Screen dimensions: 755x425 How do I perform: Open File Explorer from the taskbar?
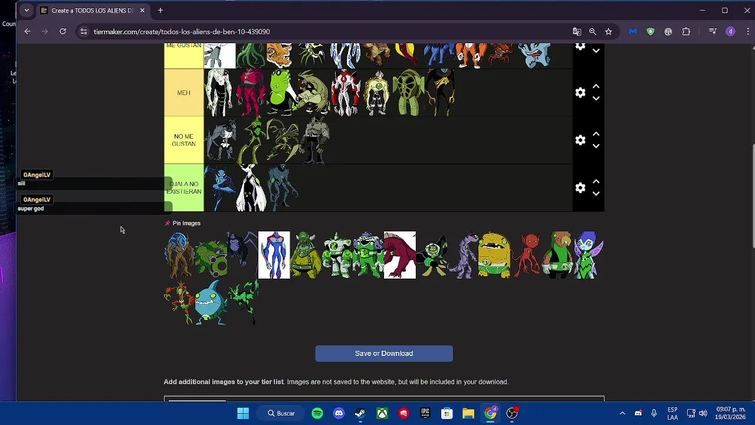468,413
